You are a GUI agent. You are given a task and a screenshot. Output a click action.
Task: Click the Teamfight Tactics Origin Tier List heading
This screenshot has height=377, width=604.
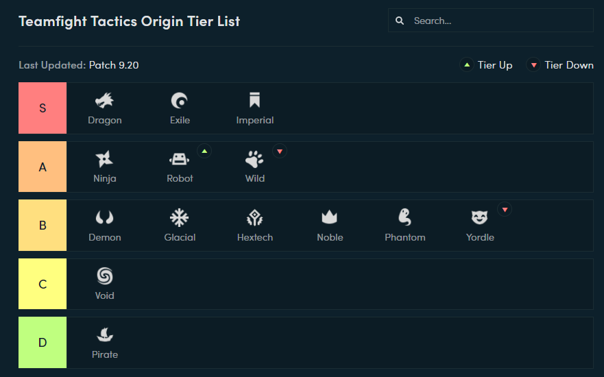click(x=130, y=21)
